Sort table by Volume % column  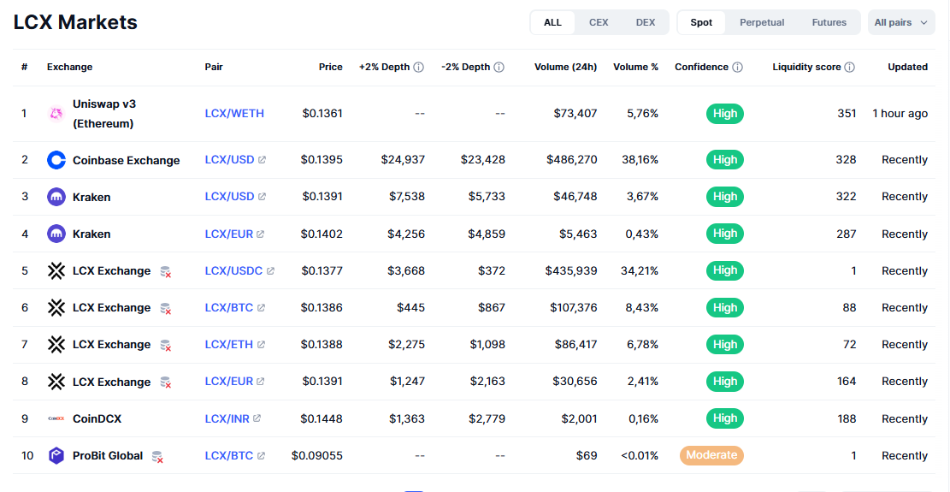635,68
